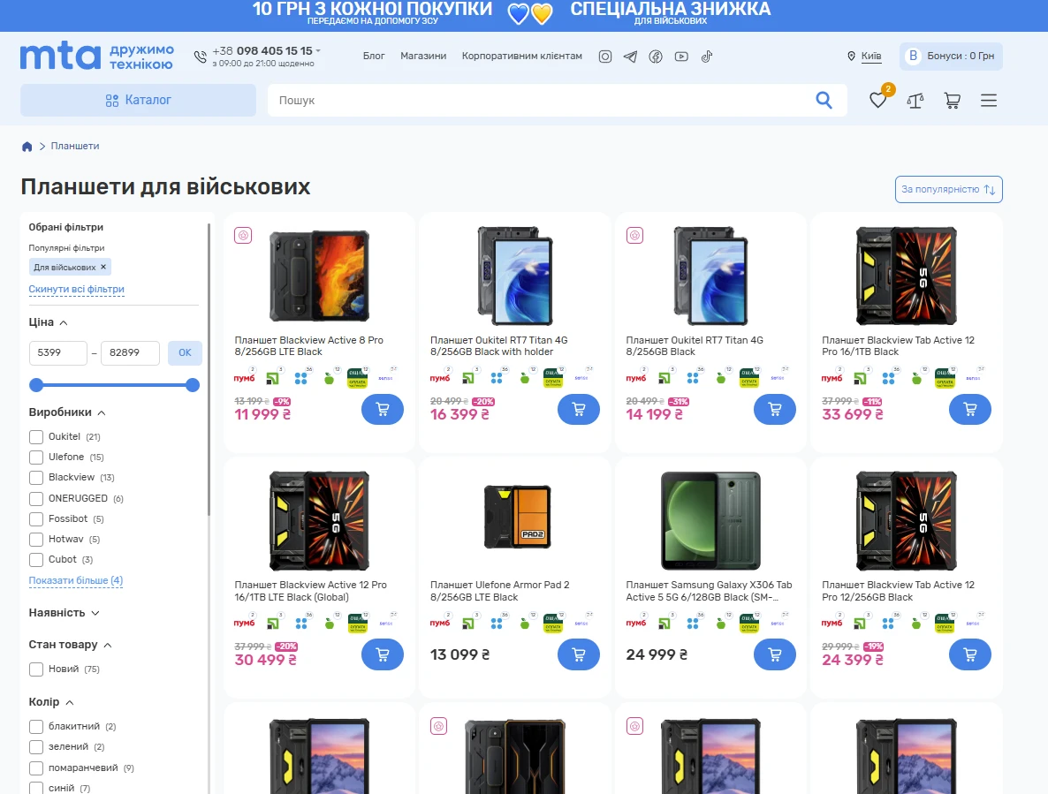1048x794 pixels.
Task: Click the maximum price slider handle
Action: (x=193, y=385)
